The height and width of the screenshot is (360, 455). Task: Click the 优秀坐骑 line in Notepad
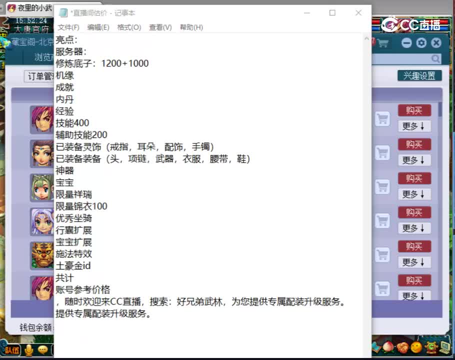coord(73,218)
